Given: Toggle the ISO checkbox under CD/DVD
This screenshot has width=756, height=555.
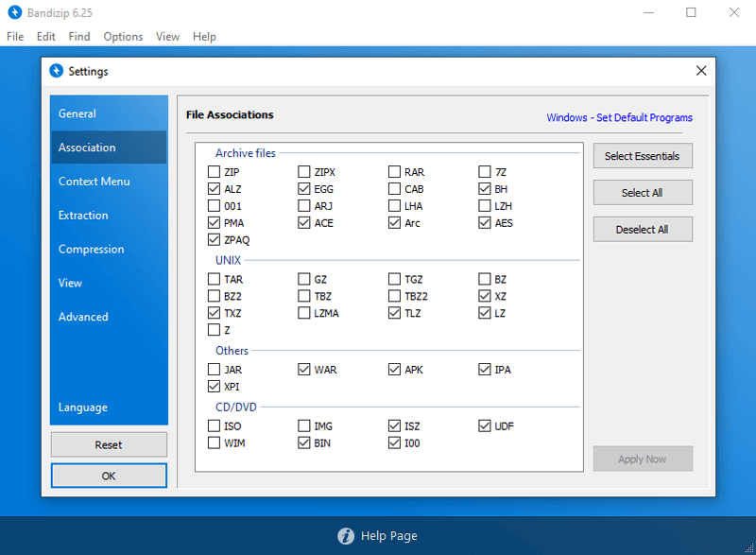Looking at the screenshot, I should [x=214, y=426].
